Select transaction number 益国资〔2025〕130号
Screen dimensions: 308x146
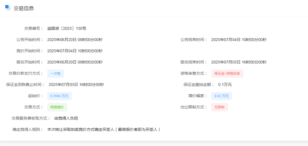67,28
